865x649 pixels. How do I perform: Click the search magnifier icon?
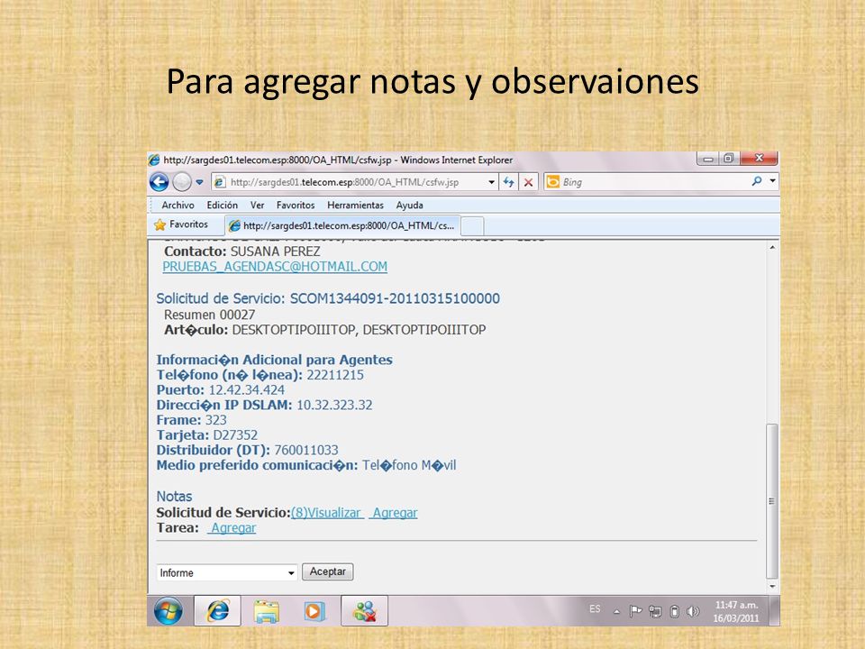(757, 181)
